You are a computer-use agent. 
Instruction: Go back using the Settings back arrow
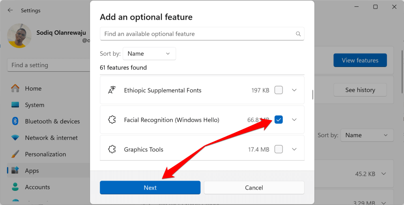point(10,10)
